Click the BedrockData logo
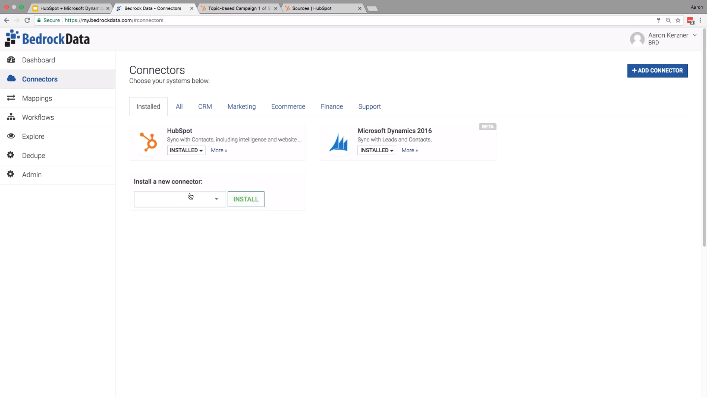 pyautogui.click(x=47, y=39)
